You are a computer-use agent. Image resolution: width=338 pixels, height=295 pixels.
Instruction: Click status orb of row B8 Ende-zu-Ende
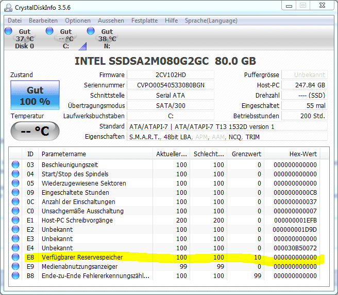point(15,275)
